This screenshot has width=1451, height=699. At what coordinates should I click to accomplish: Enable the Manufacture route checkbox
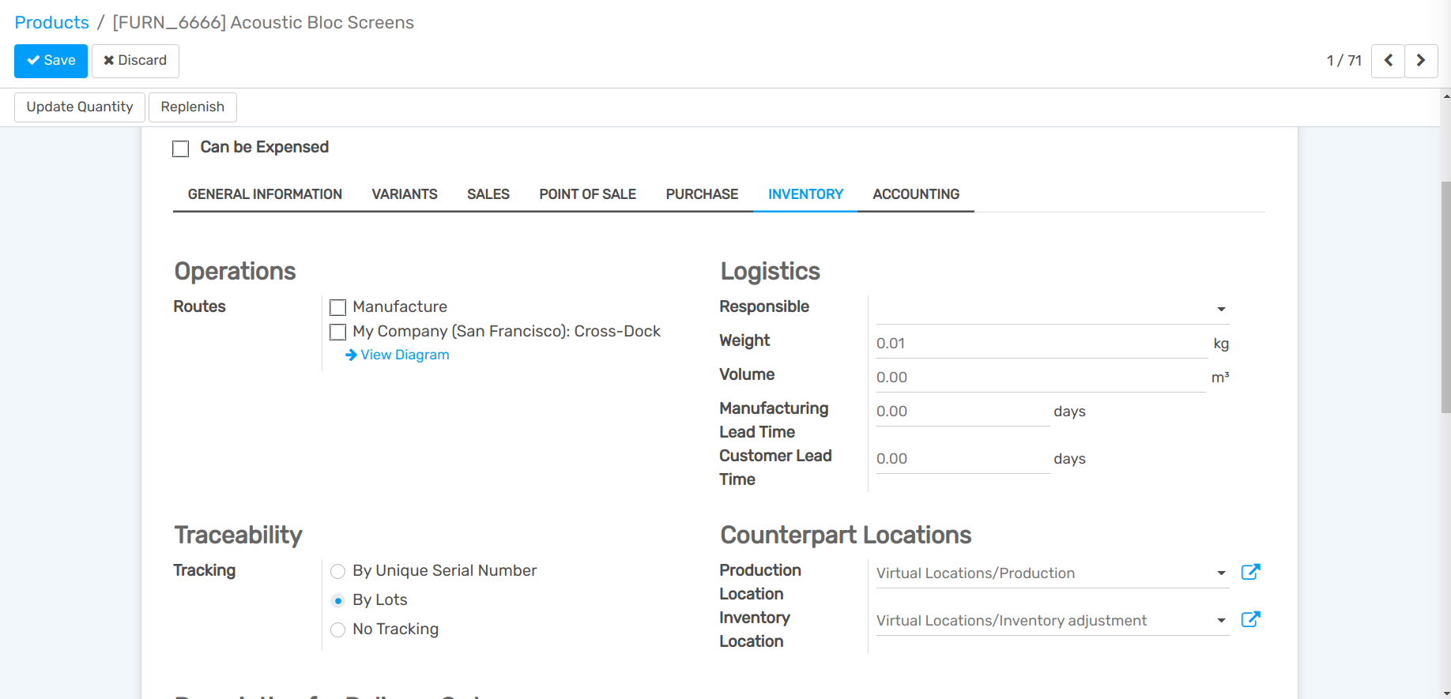[338, 307]
